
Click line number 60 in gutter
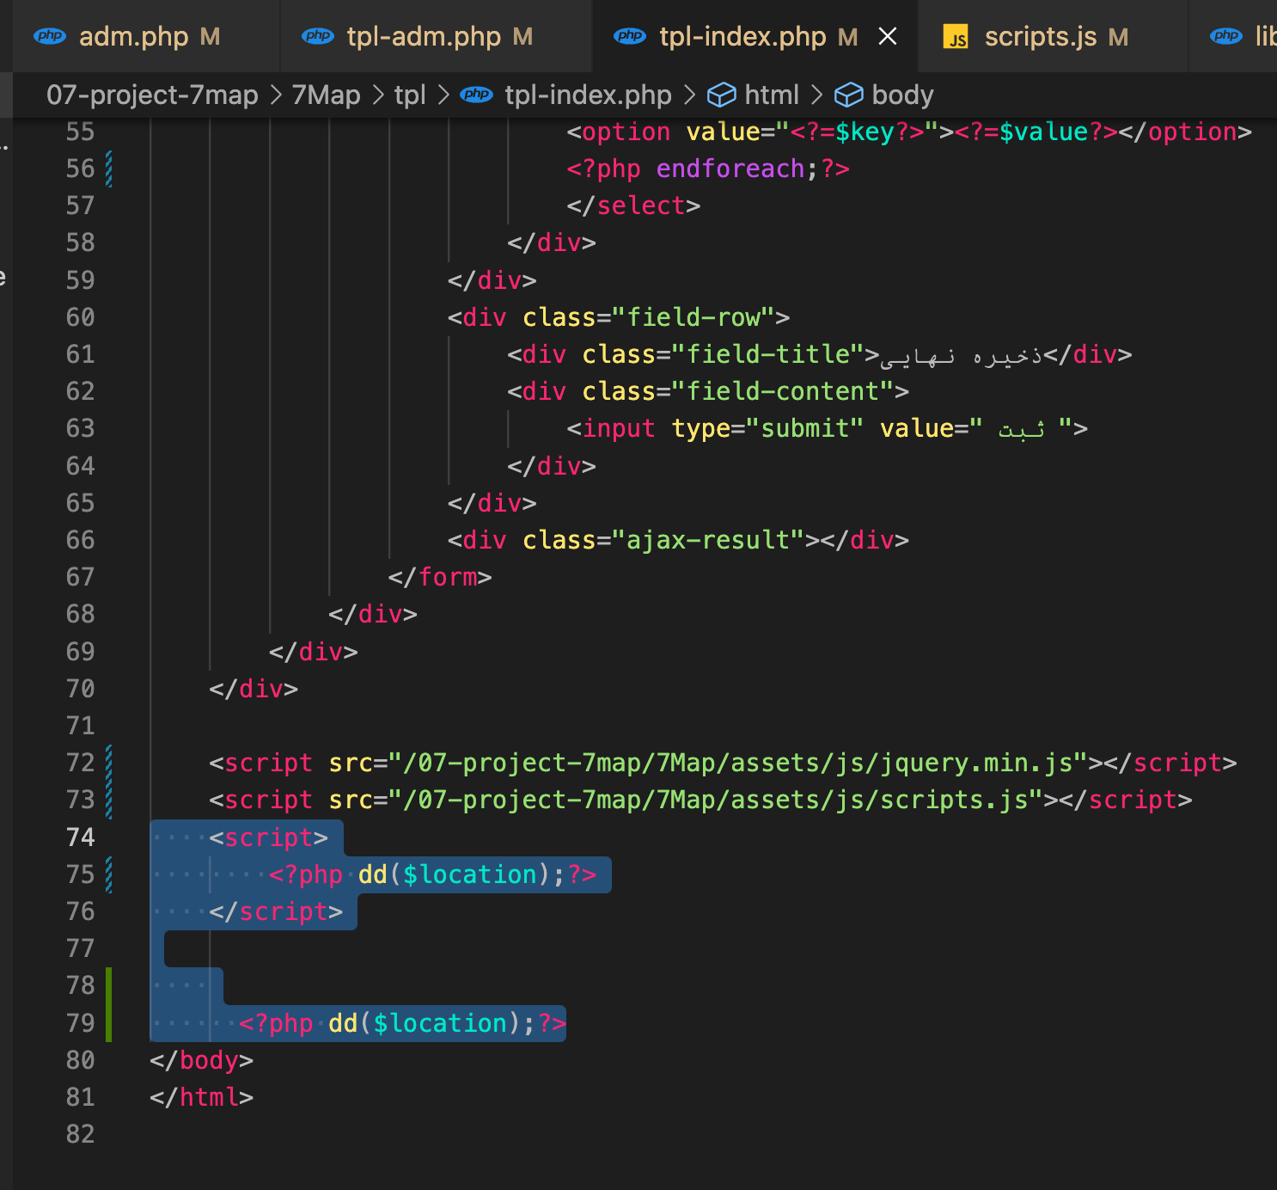[80, 317]
